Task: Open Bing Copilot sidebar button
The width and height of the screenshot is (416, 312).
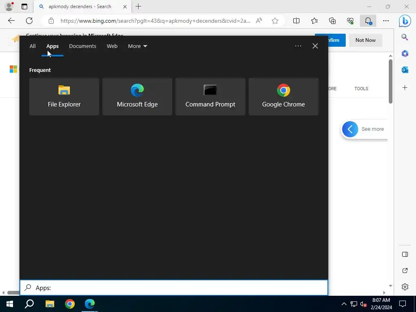Action: pyautogui.click(x=405, y=21)
